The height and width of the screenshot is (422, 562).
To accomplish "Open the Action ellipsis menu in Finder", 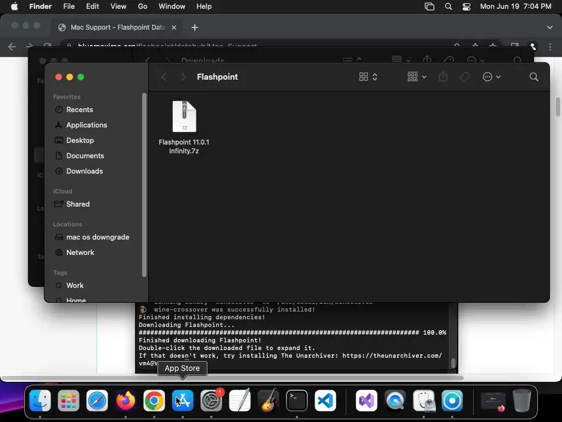I will [491, 77].
